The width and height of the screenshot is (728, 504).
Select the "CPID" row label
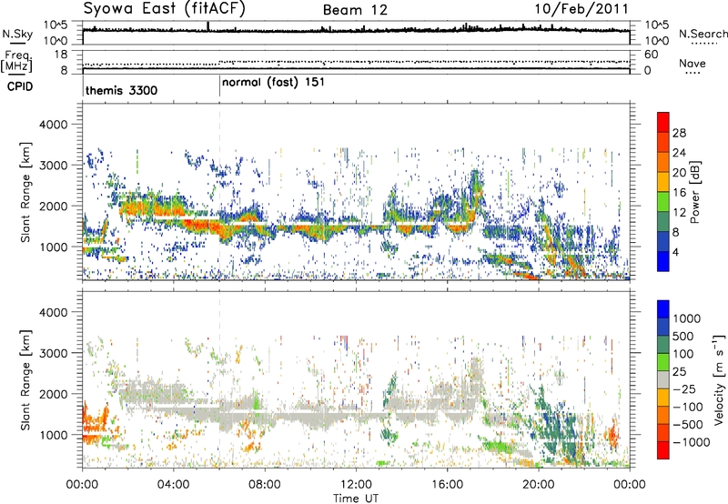[20, 86]
